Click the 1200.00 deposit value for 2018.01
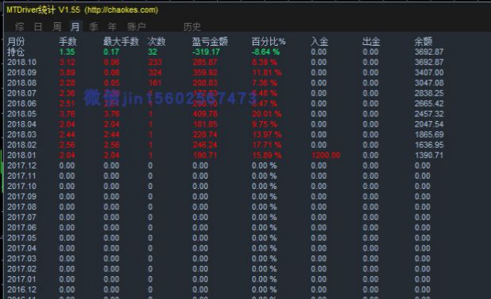 [x=325, y=155]
